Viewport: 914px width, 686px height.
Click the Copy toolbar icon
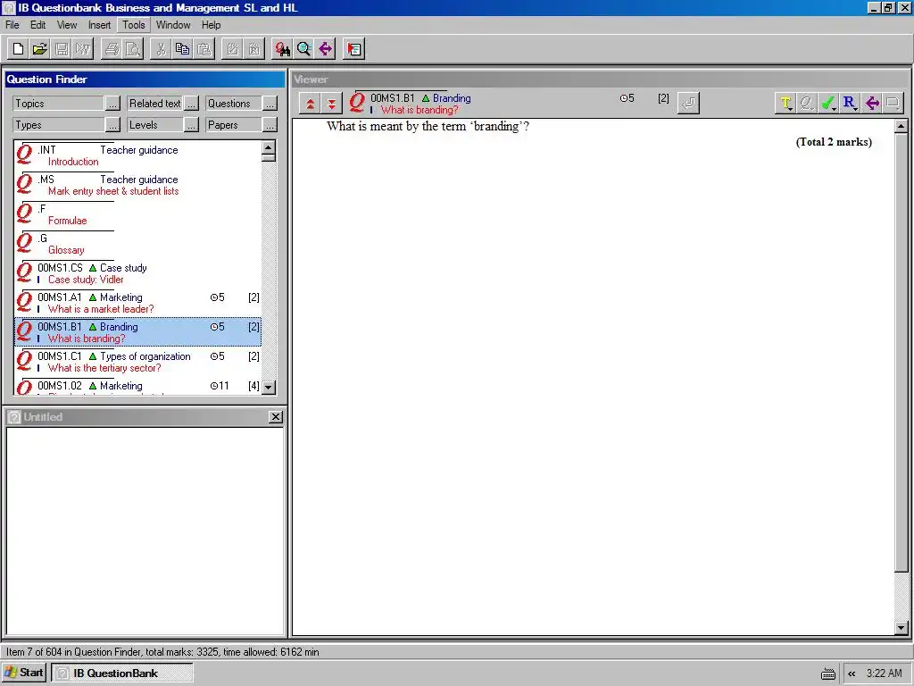[x=182, y=49]
